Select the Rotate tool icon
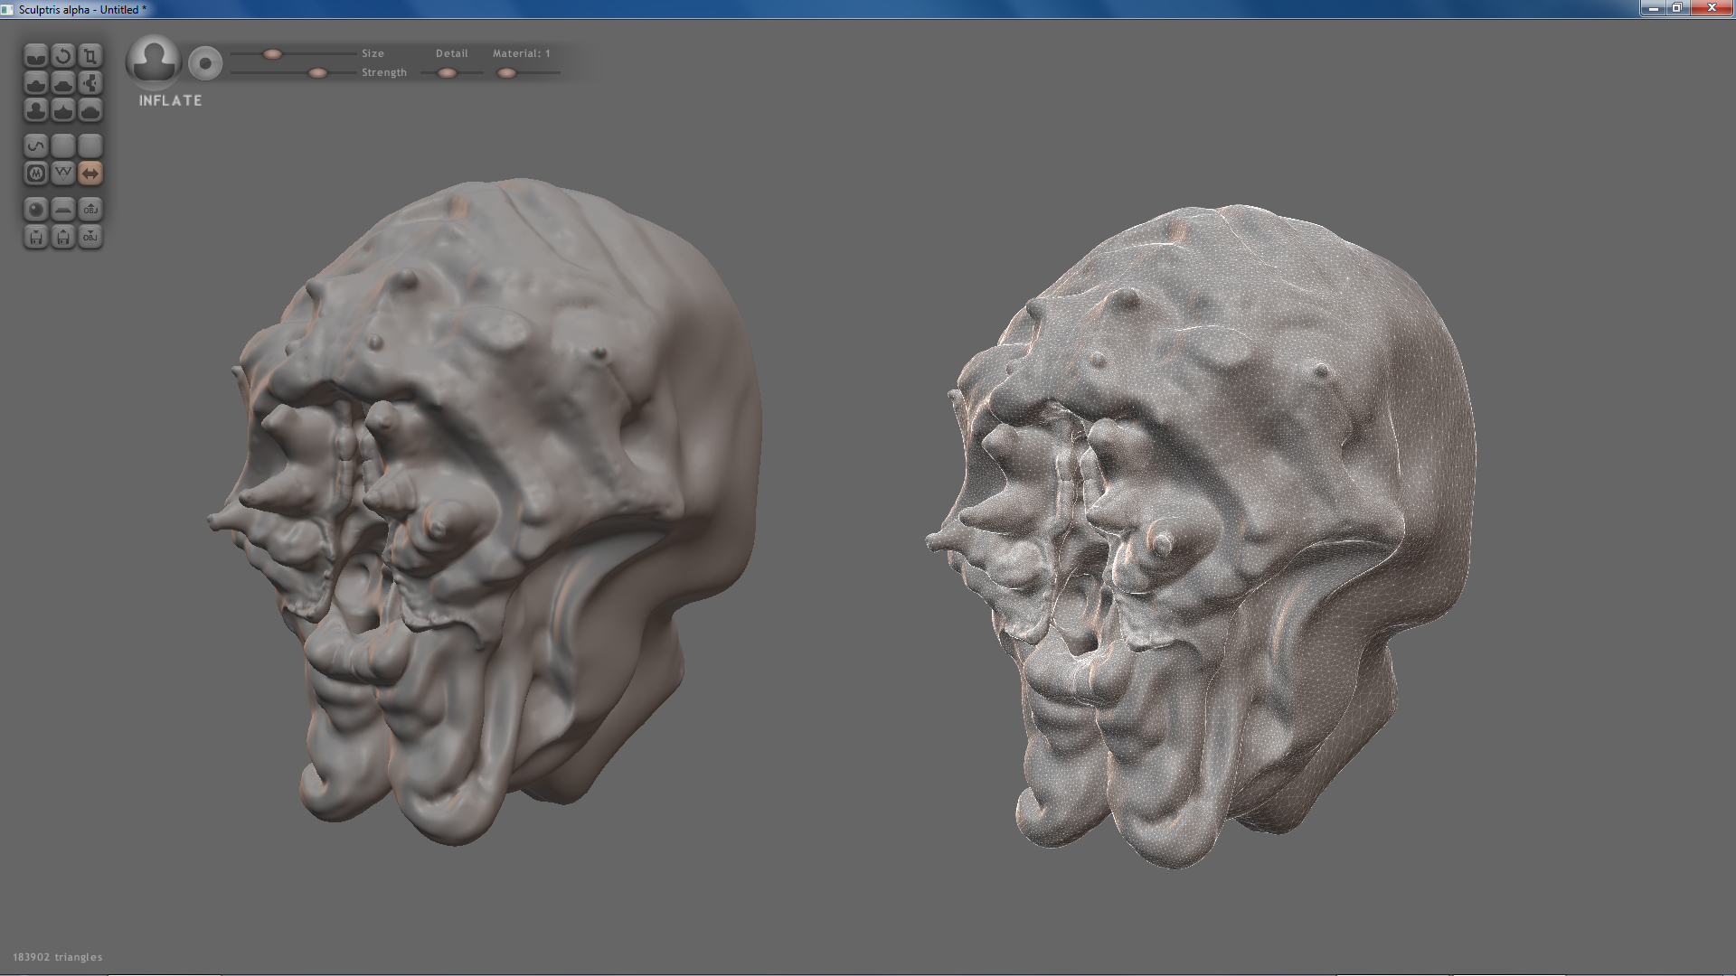The image size is (1736, 976). pos(63,56)
